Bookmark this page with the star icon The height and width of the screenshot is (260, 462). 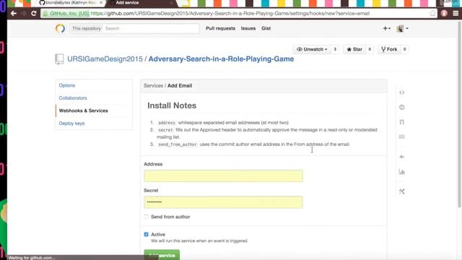(432, 13)
